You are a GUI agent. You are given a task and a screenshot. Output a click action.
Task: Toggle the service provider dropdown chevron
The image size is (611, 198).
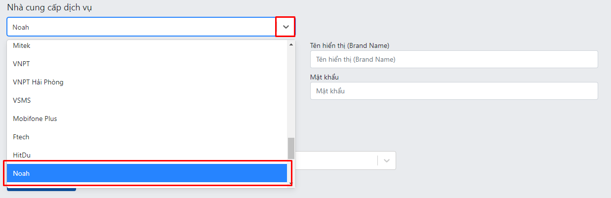(x=285, y=27)
